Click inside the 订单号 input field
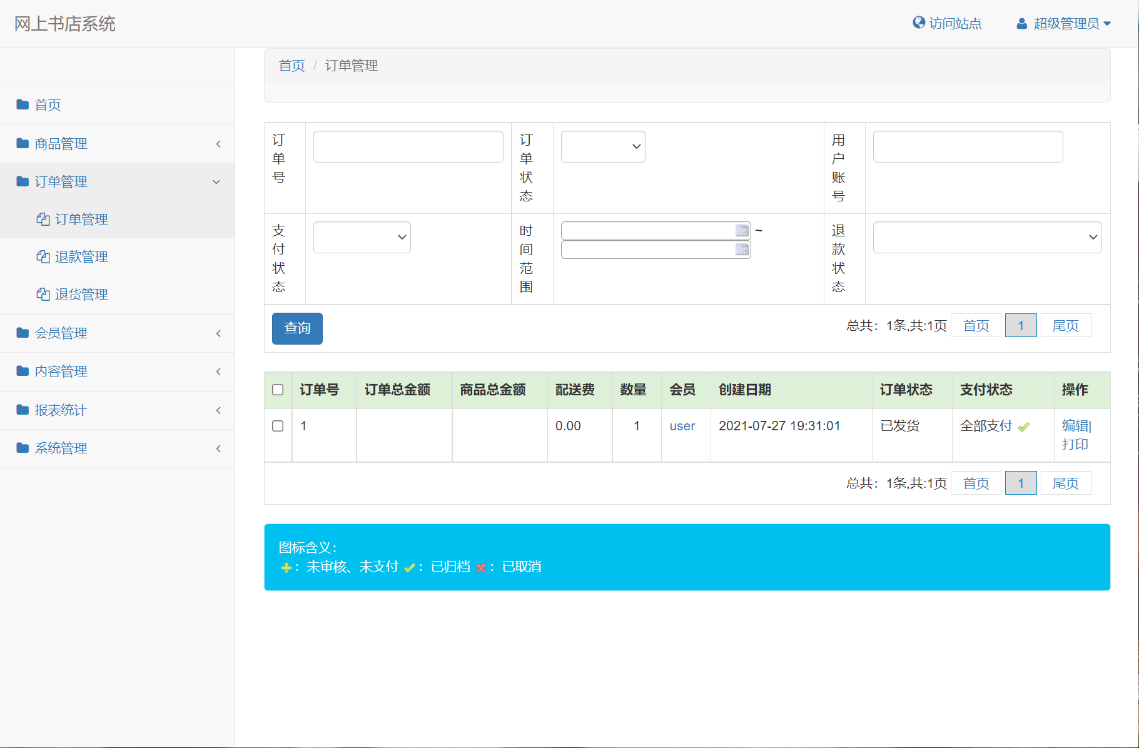Viewport: 1139px width, 748px height. tap(408, 146)
